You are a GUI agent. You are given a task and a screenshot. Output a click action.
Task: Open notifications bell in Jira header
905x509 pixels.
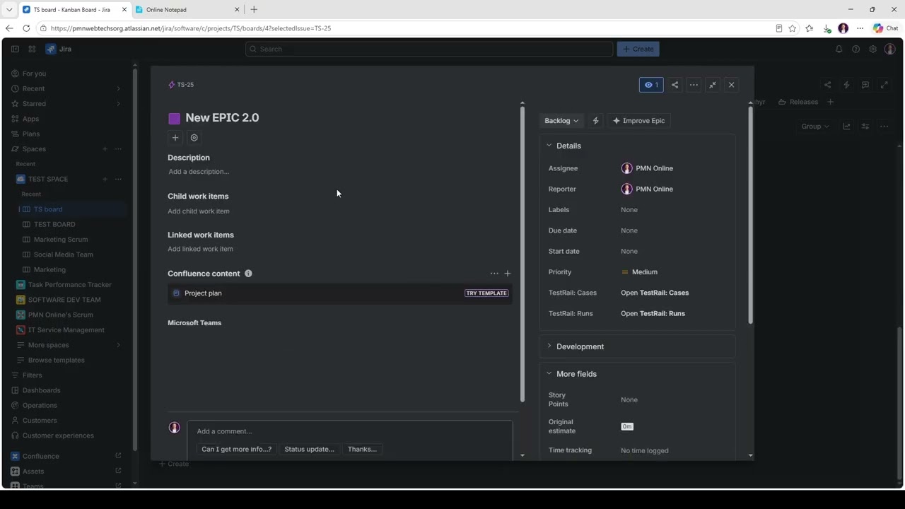[839, 49]
